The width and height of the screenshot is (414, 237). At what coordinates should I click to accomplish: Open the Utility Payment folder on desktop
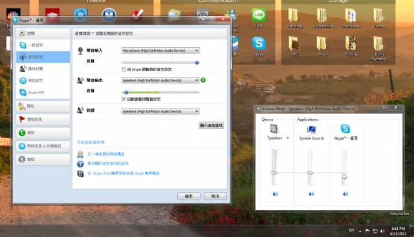[x=380, y=48]
